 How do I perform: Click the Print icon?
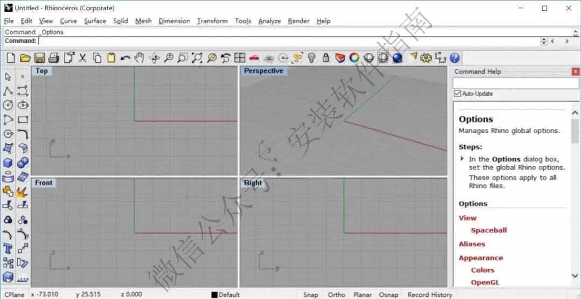(x=54, y=58)
